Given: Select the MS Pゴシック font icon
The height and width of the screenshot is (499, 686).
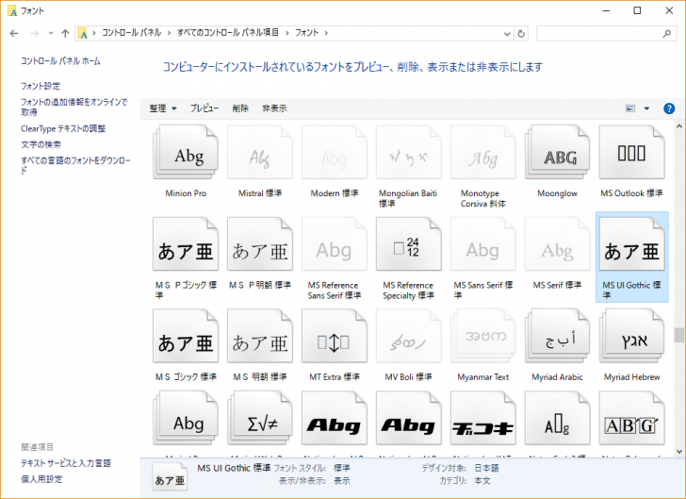Looking at the screenshot, I should tap(186, 244).
